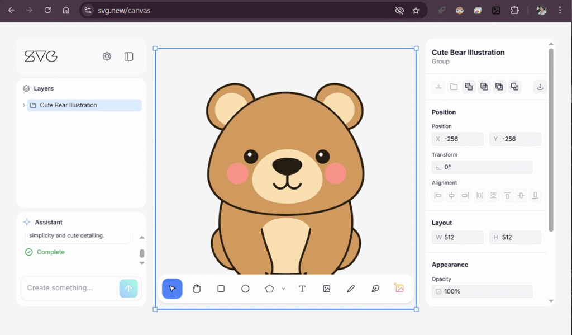
Task: Select the hand pan tool
Action: pos(197,289)
